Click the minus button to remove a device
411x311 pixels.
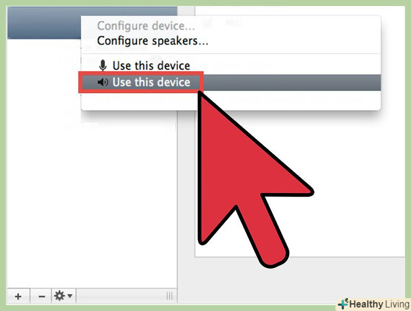pyautogui.click(x=41, y=296)
